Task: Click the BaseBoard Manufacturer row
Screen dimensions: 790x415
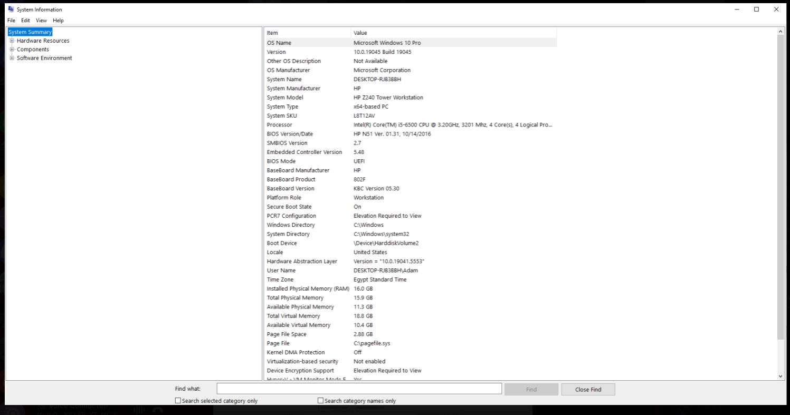Action: click(x=411, y=170)
